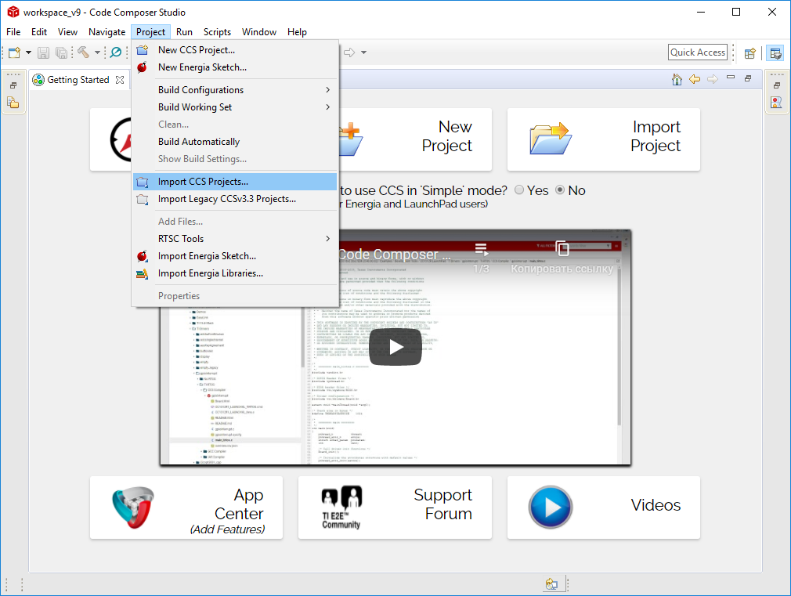Choose New Energia Sketch menu item
Viewport: 791px width, 596px height.
[235, 67]
